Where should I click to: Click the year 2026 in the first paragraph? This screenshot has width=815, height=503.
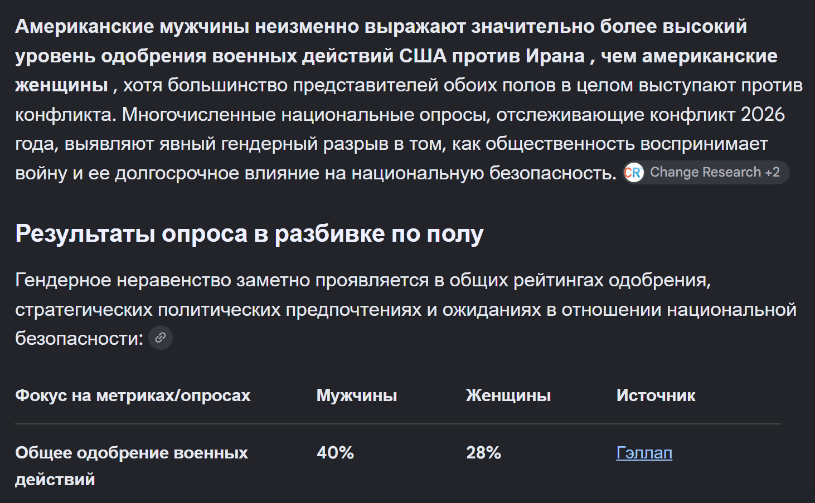[x=763, y=114]
